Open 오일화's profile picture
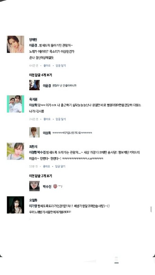 [x=15, y=205]
